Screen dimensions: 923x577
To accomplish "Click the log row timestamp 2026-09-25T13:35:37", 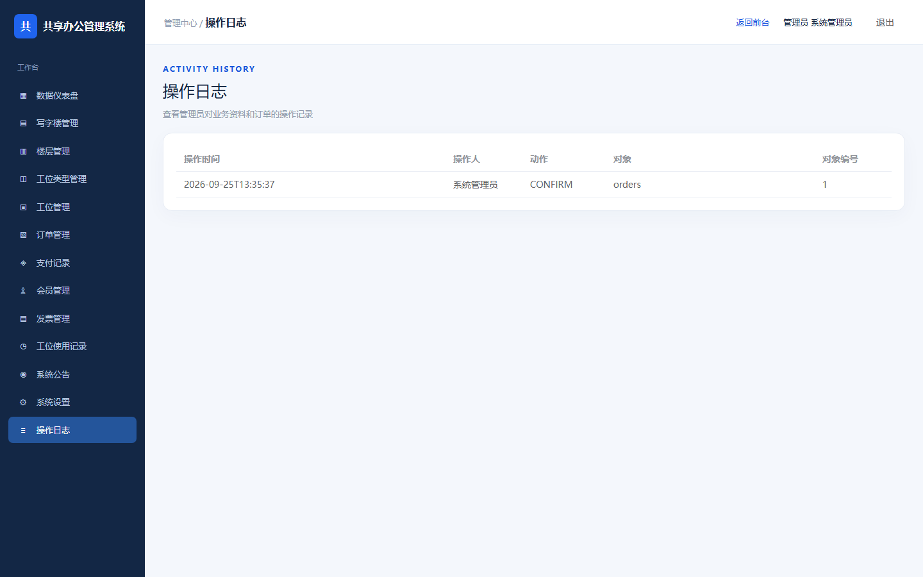I will tap(229, 185).
